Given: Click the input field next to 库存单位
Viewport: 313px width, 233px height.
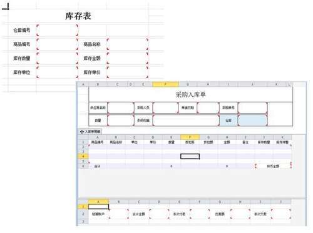Looking at the screenshot, I should (x=57, y=72).
